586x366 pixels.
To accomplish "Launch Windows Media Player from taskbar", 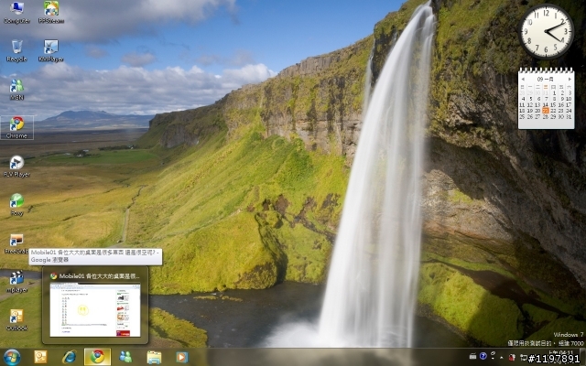I will pyautogui.click(x=182, y=357).
